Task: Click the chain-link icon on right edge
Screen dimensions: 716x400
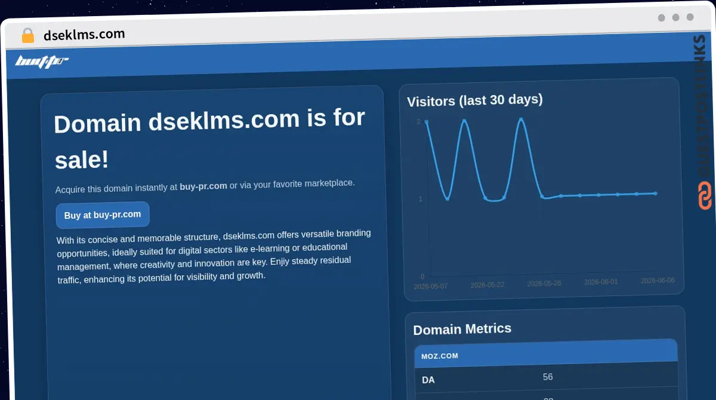Action: [x=705, y=196]
